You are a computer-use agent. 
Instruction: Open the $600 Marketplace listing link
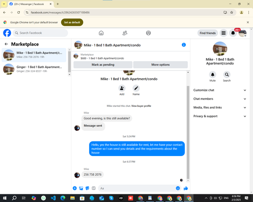pos(102,58)
